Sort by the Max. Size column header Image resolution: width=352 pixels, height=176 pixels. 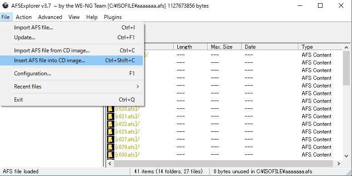click(225, 47)
